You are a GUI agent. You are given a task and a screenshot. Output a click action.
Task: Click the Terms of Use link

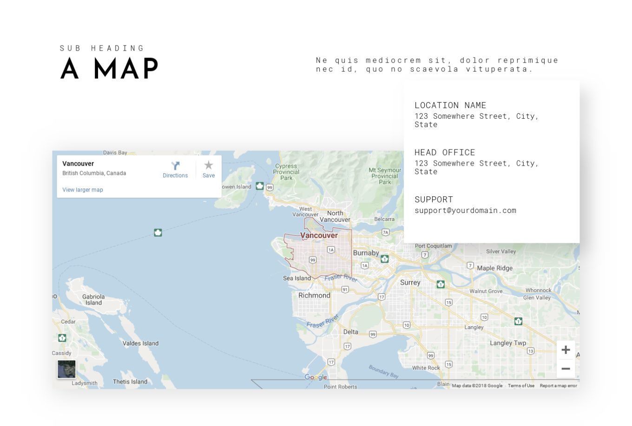[x=521, y=386]
